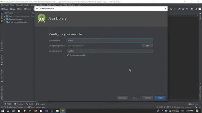The image size is (202, 113).
Task: Focus the Library name field
Action: tap(110, 40)
